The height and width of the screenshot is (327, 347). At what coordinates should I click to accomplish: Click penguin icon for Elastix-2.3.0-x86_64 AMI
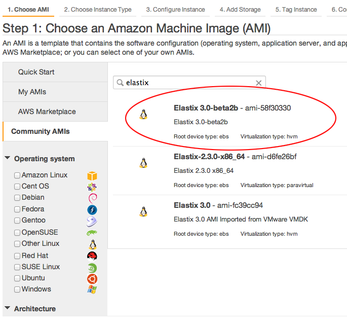point(143,163)
